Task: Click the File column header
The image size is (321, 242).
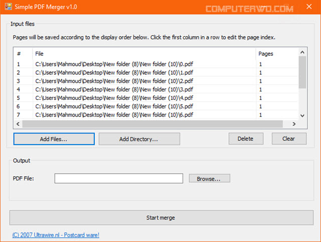Action: 144,54
